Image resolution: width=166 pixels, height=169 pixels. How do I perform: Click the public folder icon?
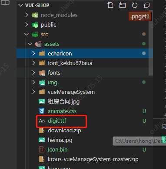point(35,25)
